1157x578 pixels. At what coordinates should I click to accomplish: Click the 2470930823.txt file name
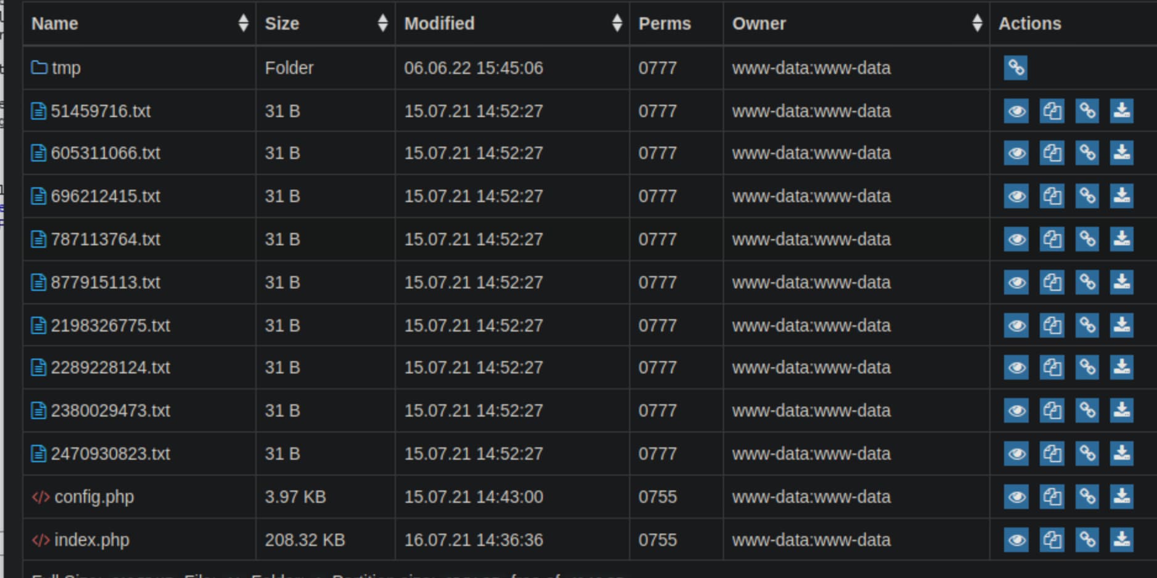tap(110, 454)
